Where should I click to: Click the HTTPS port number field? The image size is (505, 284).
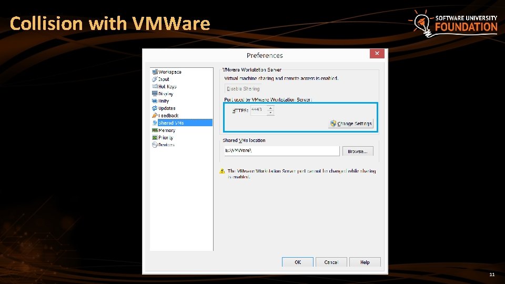coord(259,110)
